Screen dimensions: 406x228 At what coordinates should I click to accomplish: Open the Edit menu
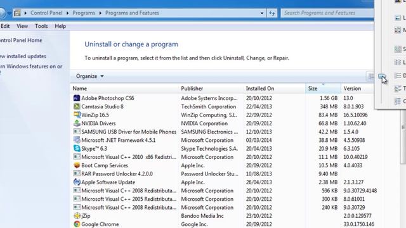(x=5, y=26)
